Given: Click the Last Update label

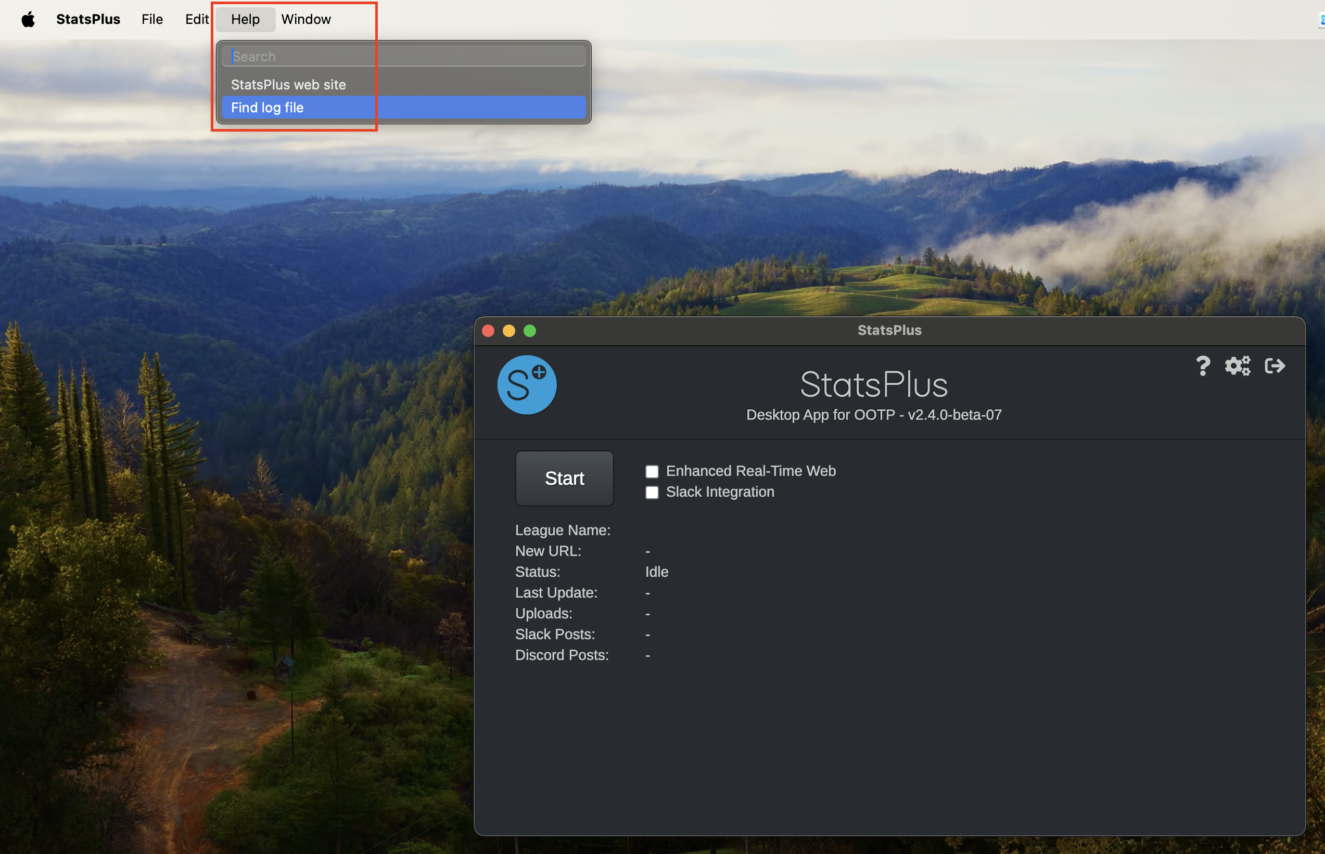Looking at the screenshot, I should 556,593.
